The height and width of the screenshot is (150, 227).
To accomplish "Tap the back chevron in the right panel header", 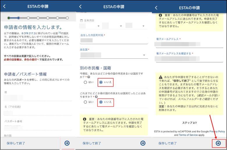I will (x=156, y=8).
